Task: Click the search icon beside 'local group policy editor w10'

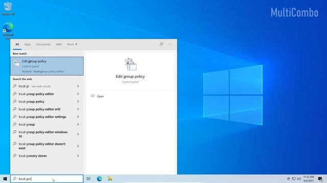Action: 15,109
